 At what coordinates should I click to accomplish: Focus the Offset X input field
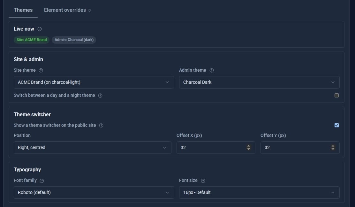(216, 148)
